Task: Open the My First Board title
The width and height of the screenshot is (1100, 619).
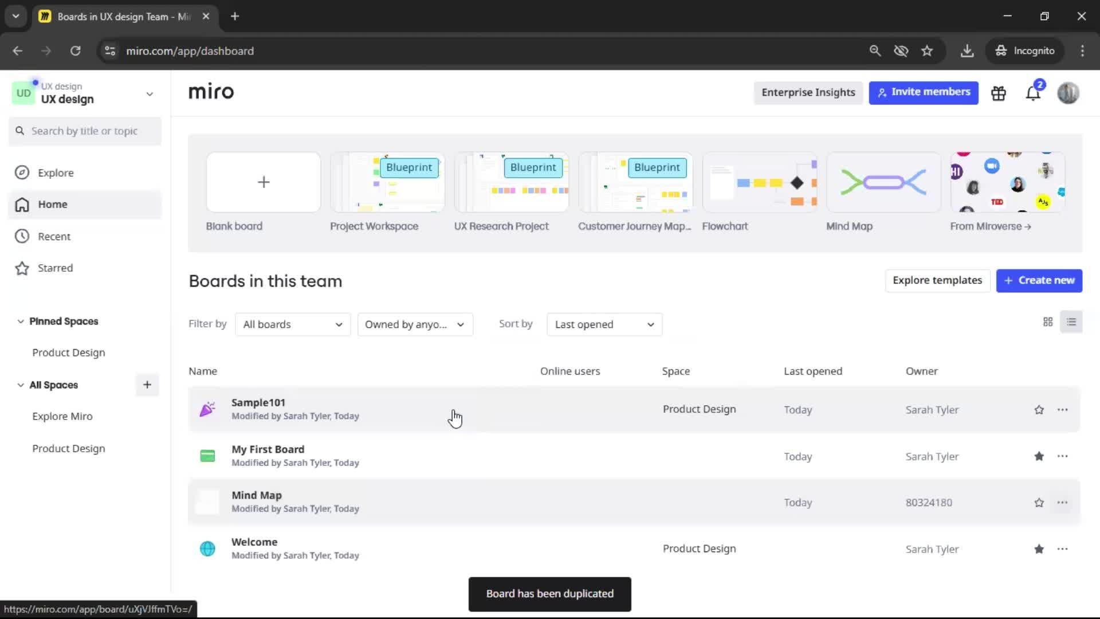Action: [268, 449]
